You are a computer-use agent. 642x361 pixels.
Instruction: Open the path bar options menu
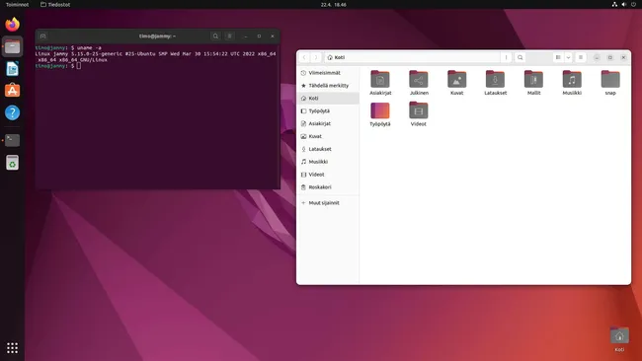tap(506, 57)
